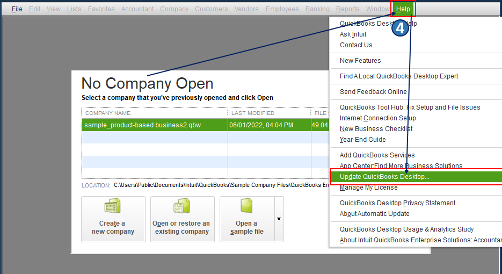Open the Lists menu
Image resolution: width=502 pixels, height=274 pixels.
pos(74,9)
